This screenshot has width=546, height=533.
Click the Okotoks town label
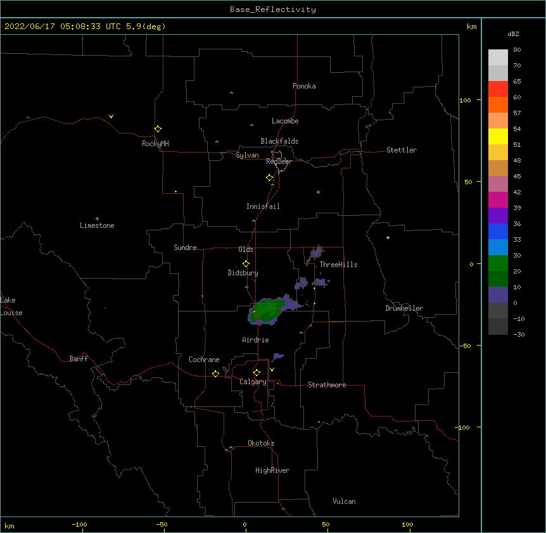click(261, 443)
